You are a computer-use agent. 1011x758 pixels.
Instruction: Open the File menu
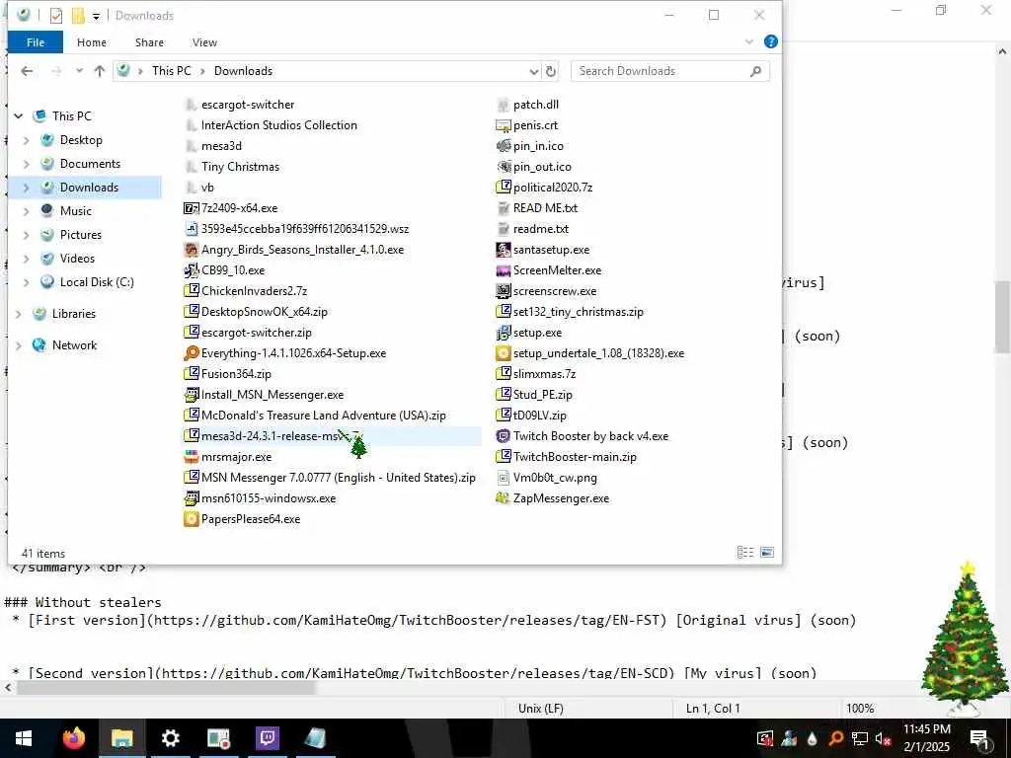coord(36,42)
